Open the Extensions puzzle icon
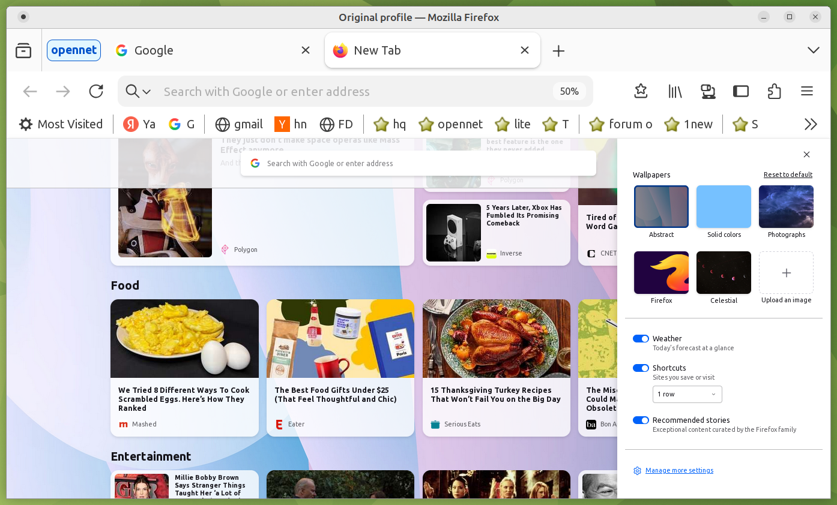The height and width of the screenshot is (505, 837). [x=774, y=91]
